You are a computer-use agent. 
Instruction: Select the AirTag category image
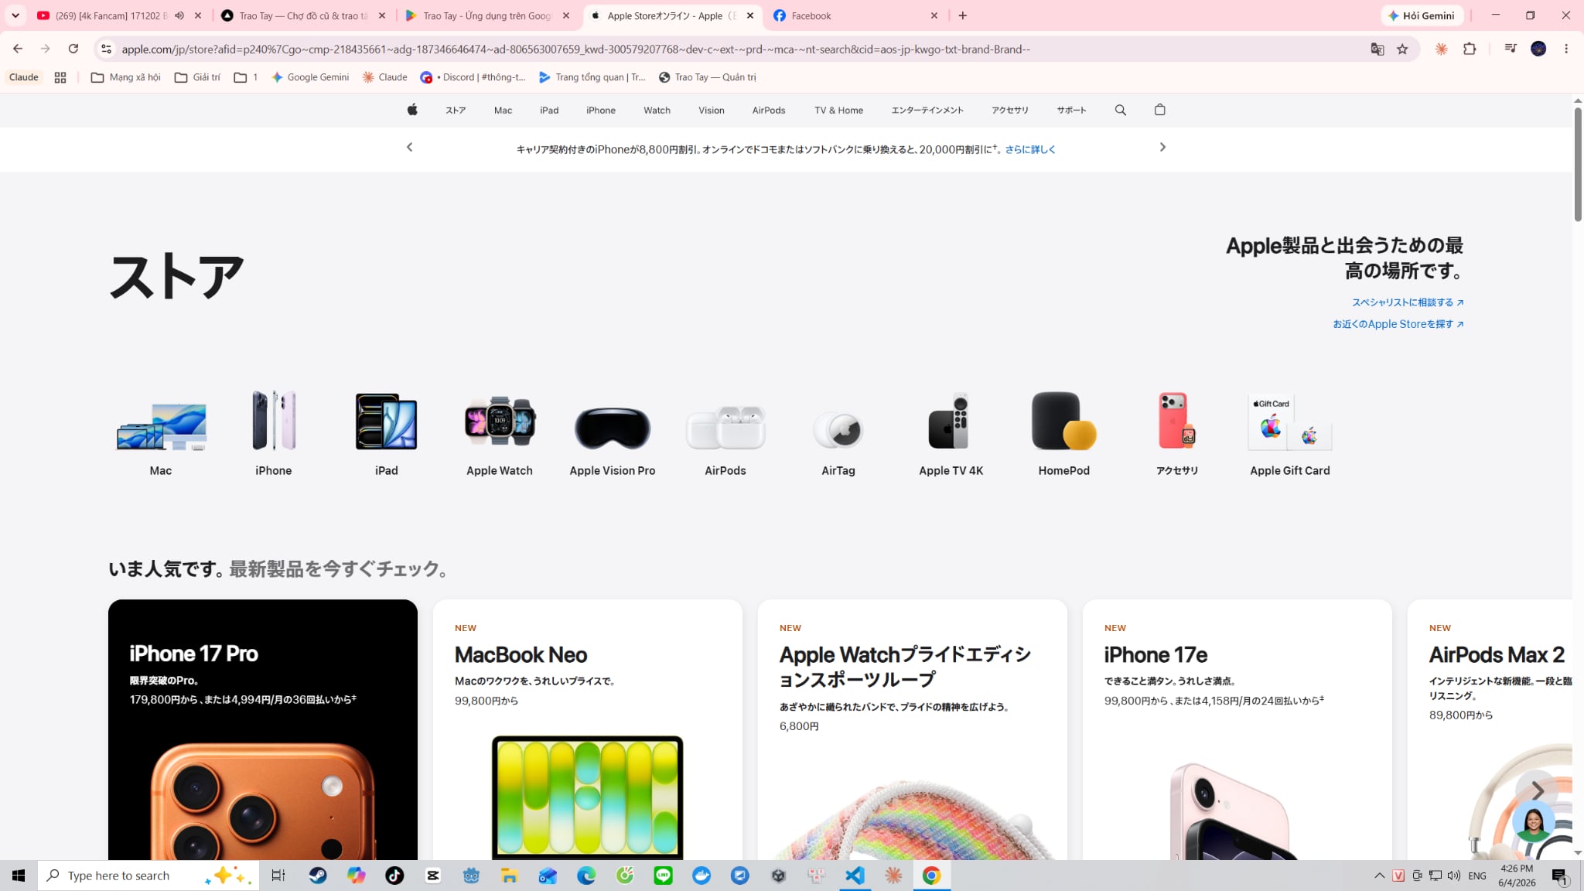[838, 429]
